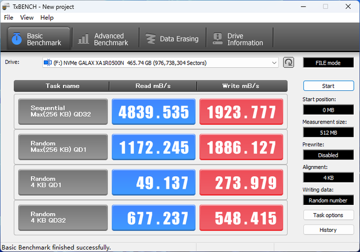Click the Data Erasing icon
The image size is (360, 252).
click(x=151, y=39)
